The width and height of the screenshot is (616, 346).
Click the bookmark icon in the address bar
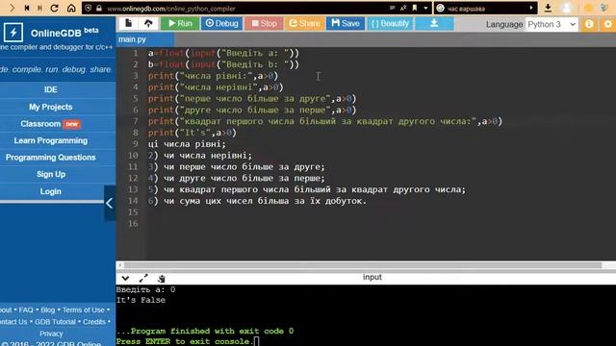tap(415, 8)
